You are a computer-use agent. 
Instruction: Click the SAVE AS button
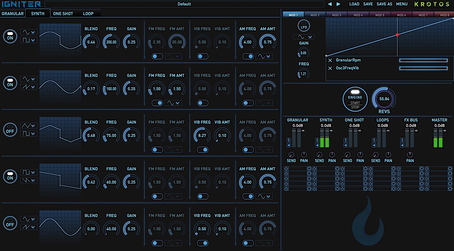(x=384, y=4)
